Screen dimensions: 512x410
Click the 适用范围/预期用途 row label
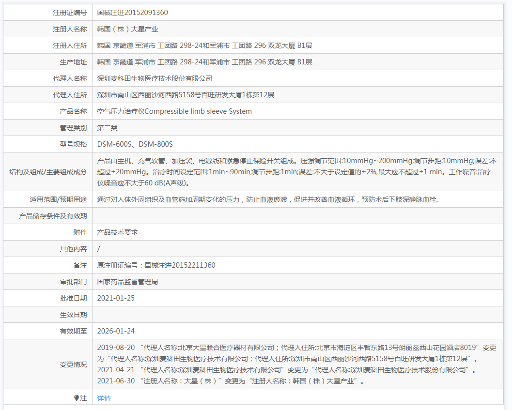[x=58, y=199]
